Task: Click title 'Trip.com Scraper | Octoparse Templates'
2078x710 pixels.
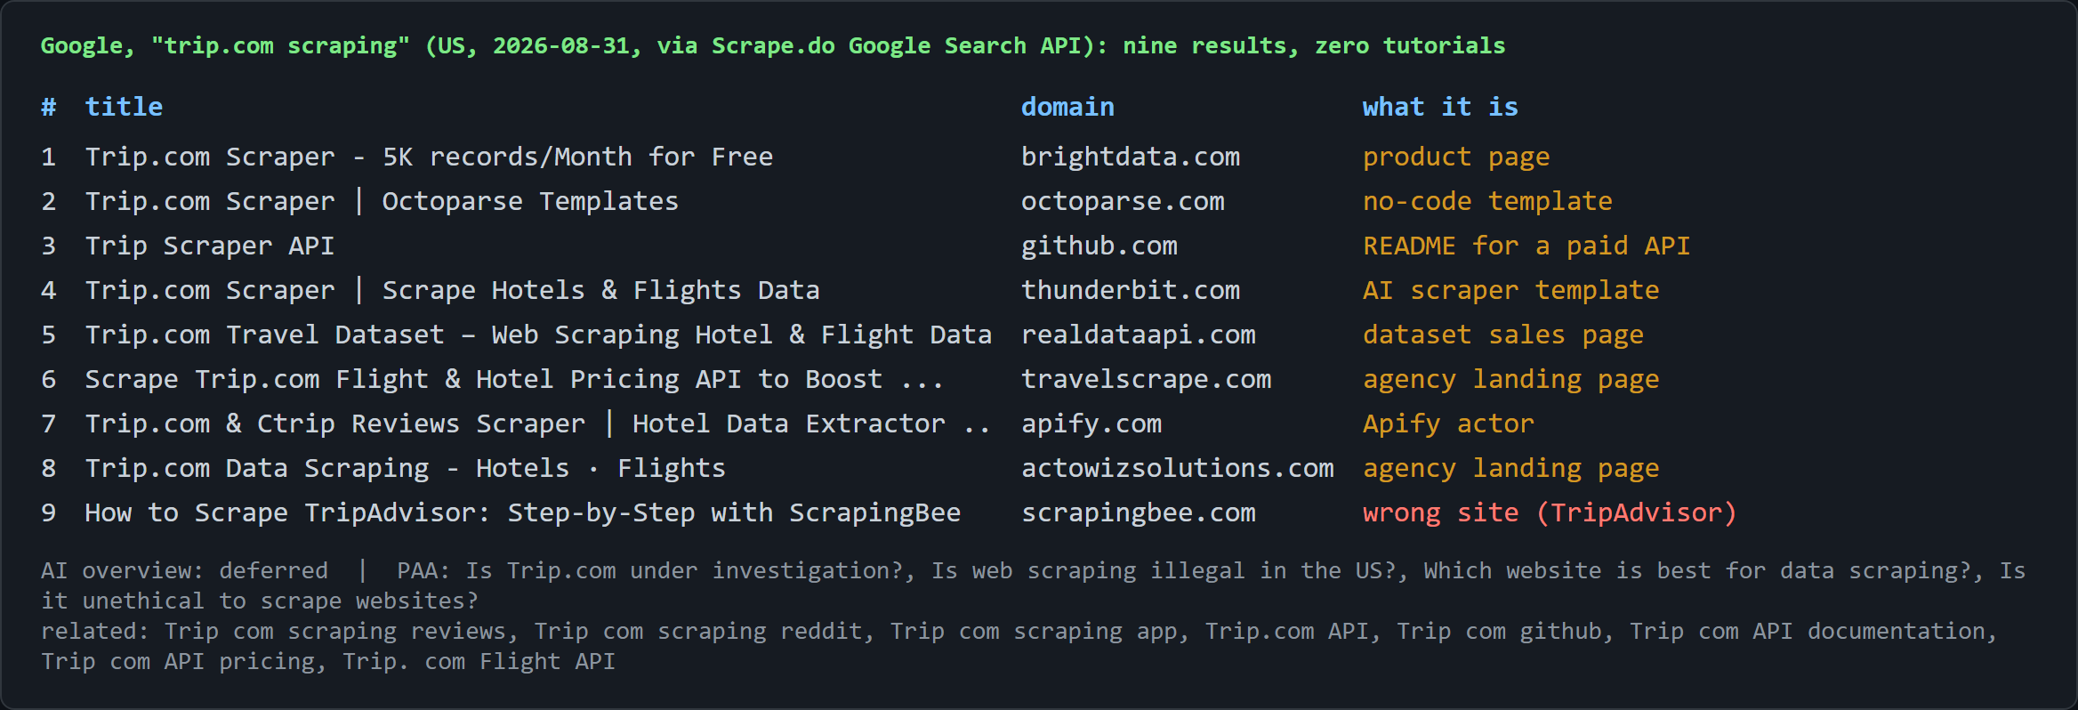Action: click(x=382, y=202)
